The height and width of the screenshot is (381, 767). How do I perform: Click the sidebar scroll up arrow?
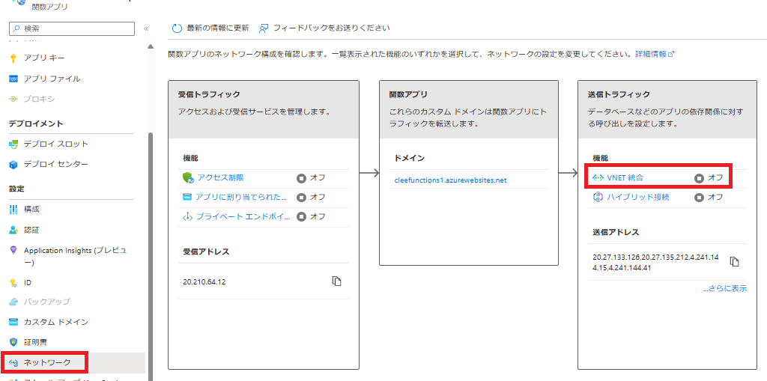click(150, 46)
